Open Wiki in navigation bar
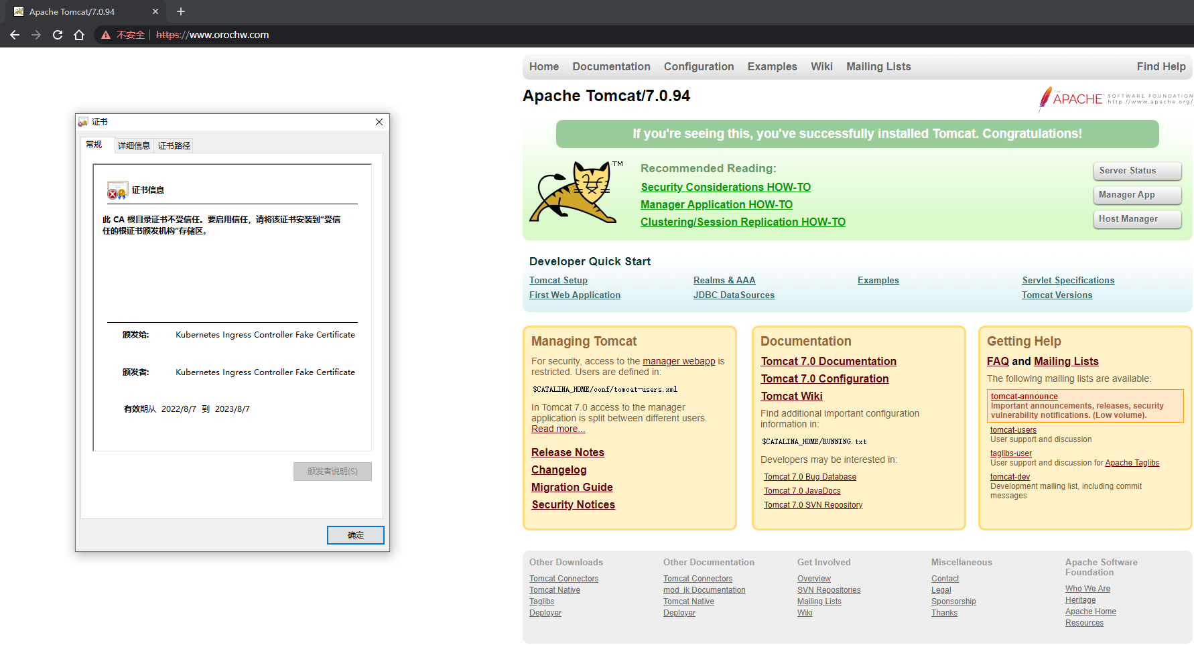Image resolution: width=1194 pixels, height=645 pixels. pyautogui.click(x=821, y=66)
